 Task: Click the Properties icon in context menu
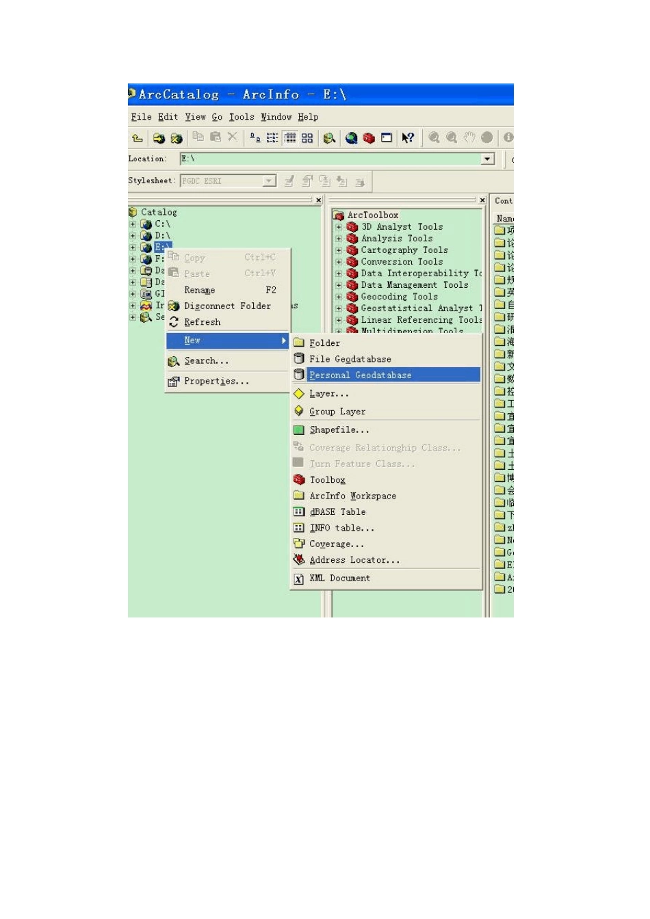[x=174, y=382]
